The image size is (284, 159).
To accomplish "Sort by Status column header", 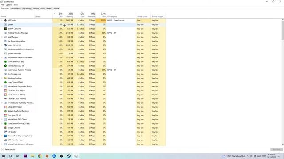I will [x=43, y=15].
